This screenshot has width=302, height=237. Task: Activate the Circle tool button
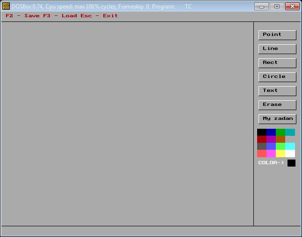coord(277,77)
